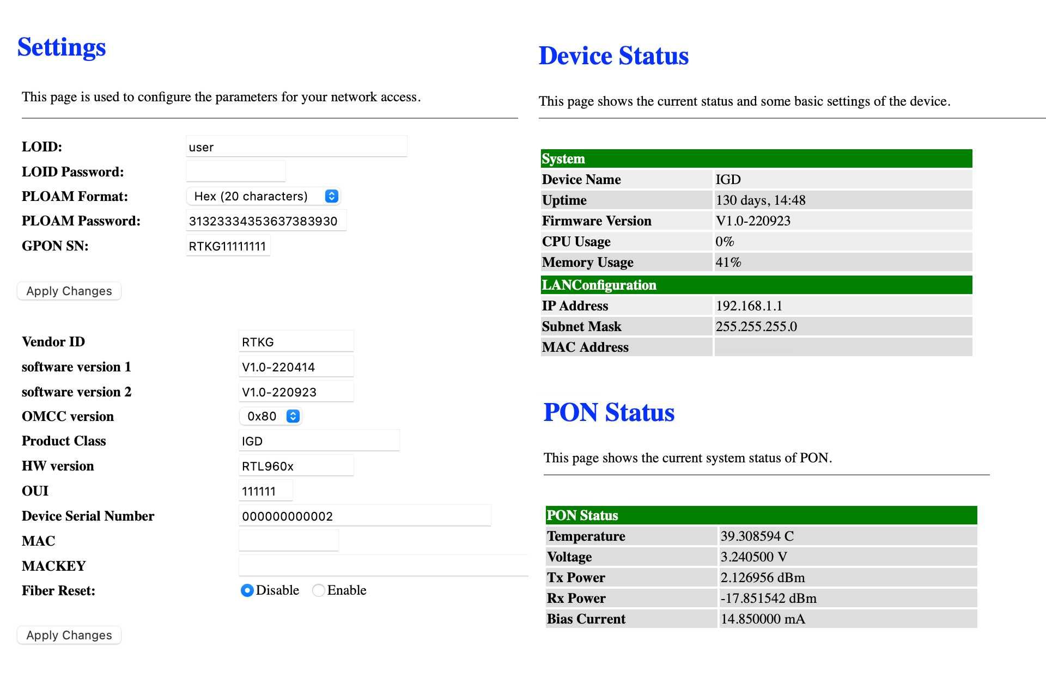
Task: Focus the LOID Password field
Action: coord(235,171)
